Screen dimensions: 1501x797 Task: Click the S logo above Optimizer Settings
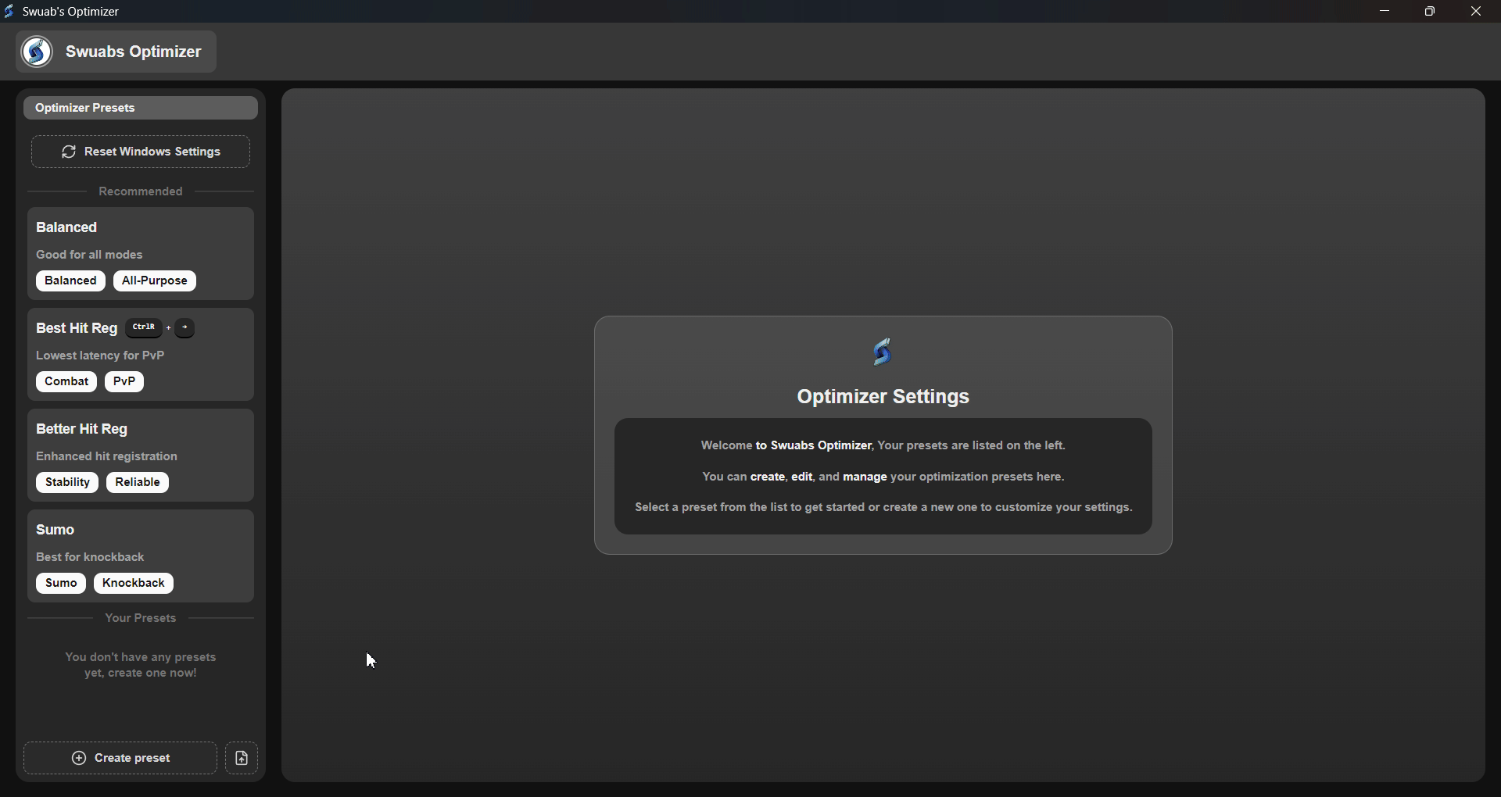[883, 352]
